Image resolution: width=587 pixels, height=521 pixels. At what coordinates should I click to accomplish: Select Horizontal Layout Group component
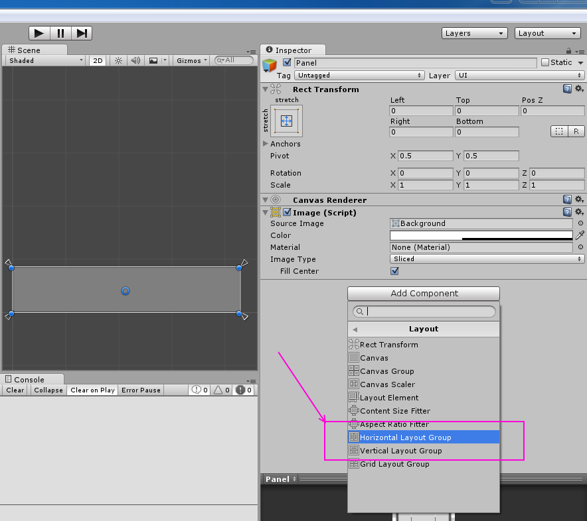[424, 437]
